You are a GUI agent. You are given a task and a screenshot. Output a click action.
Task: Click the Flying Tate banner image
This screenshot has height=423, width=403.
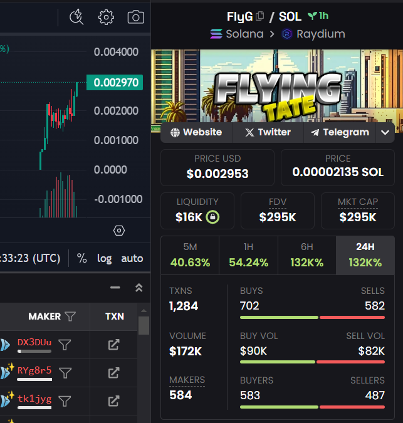(277, 86)
